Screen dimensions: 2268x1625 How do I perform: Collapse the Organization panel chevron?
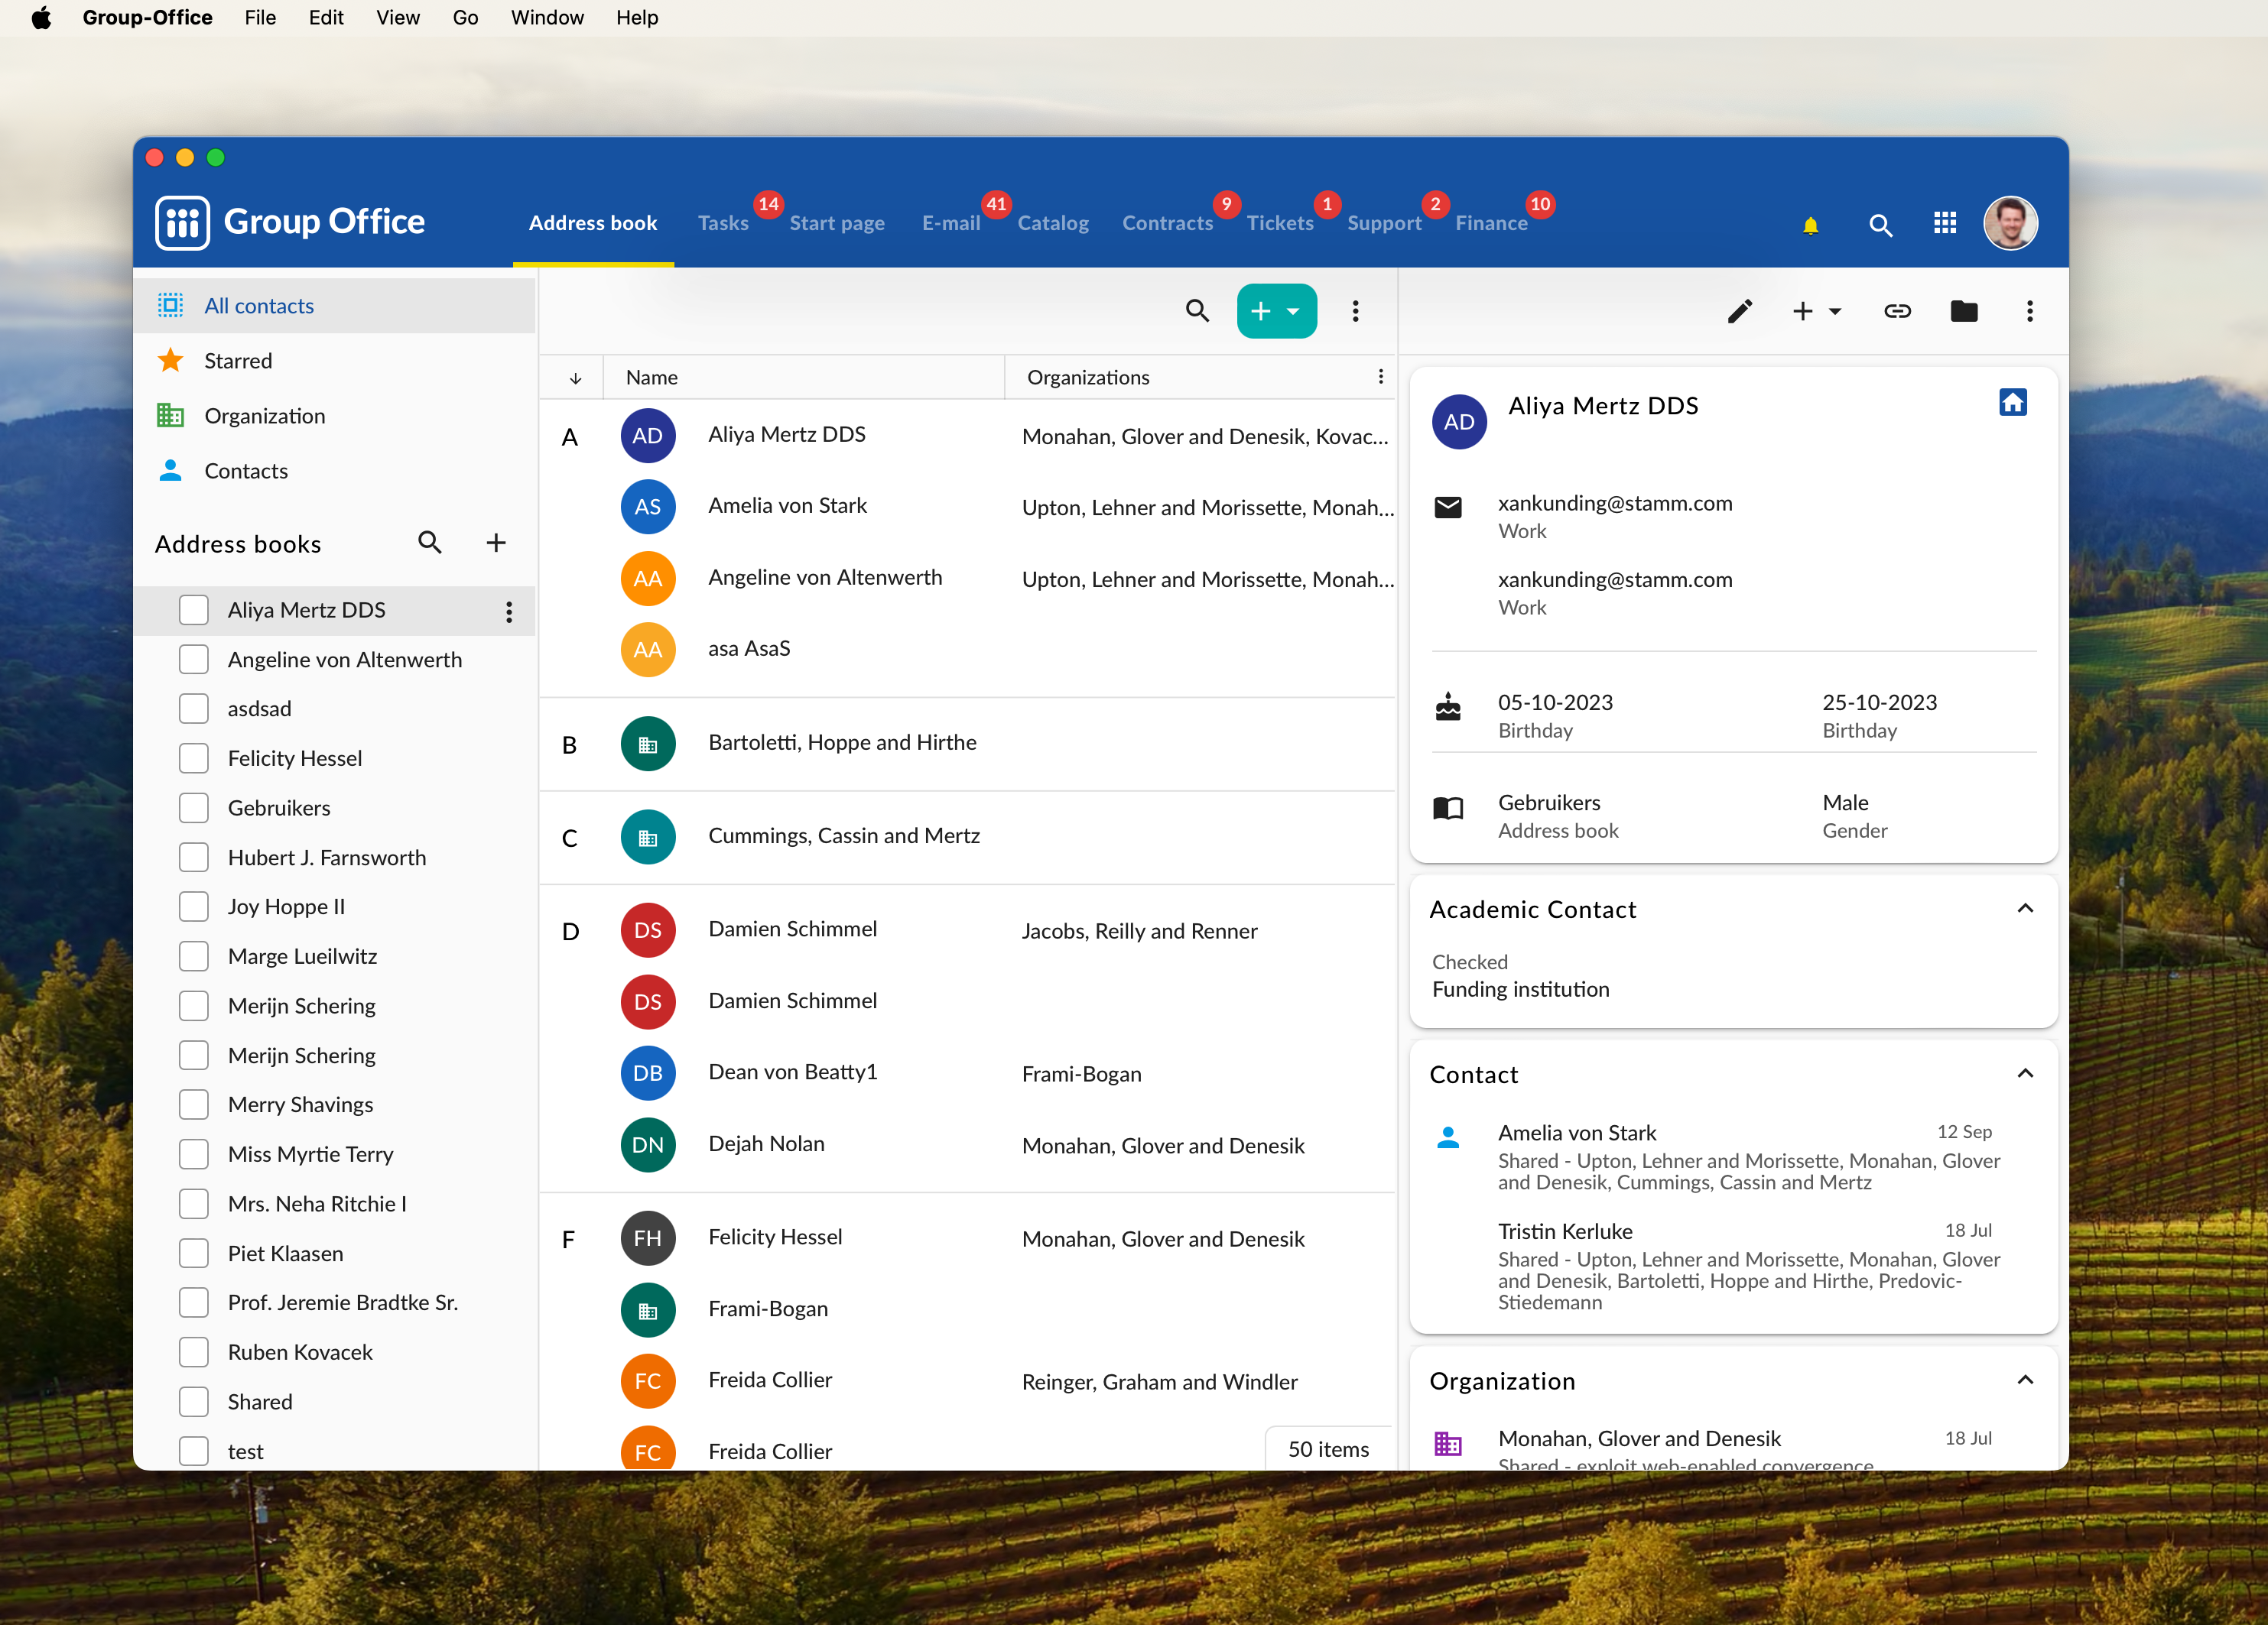[2025, 1380]
